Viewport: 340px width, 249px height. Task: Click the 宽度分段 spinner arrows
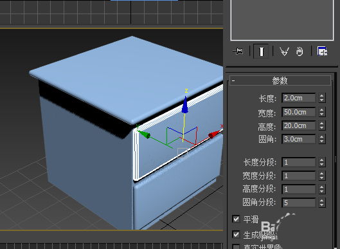tap(322, 176)
